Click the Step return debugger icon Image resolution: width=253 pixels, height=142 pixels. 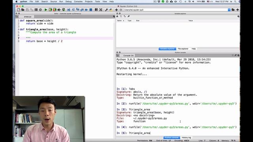point(82,10)
